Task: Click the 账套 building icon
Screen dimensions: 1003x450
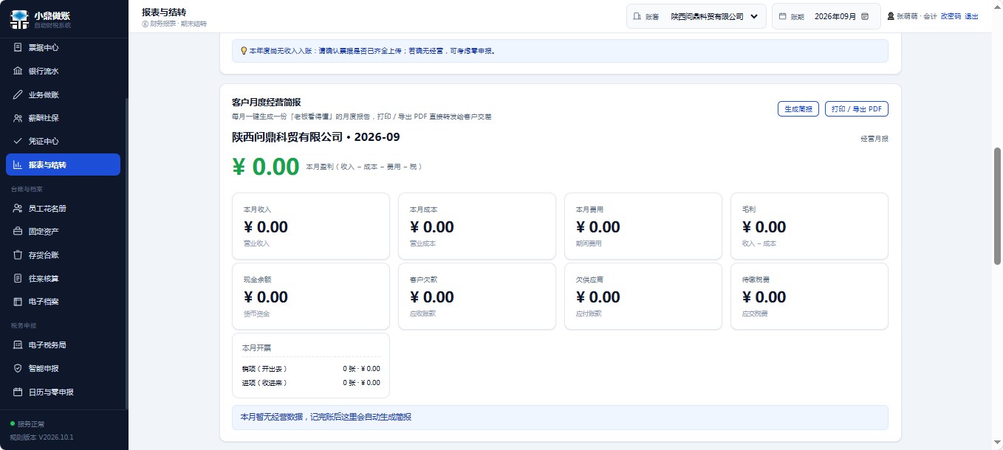Action: [x=637, y=16]
